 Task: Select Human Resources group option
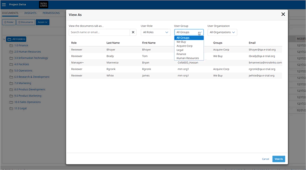[187, 58]
